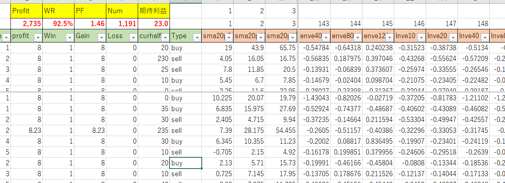Viewport: 505px width, 183px height.
Task: Select the cell showing -0.31523
Action: coord(410,48)
